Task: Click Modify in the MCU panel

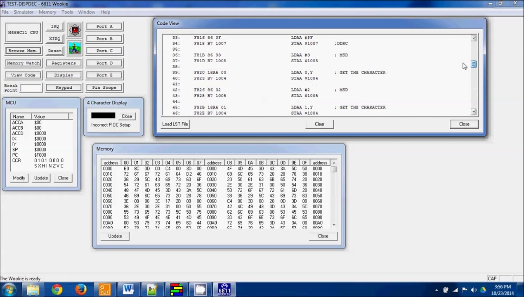Action: pyautogui.click(x=19, y=178)
